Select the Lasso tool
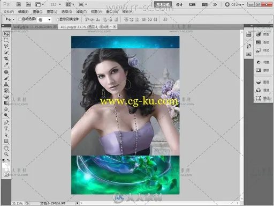Image resolution: width=274 pixels, height=206 pixels. point(6,46)
